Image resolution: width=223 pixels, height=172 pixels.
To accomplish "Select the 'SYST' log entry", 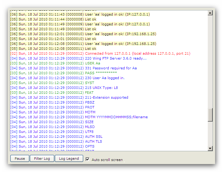I will pos(52,83).
